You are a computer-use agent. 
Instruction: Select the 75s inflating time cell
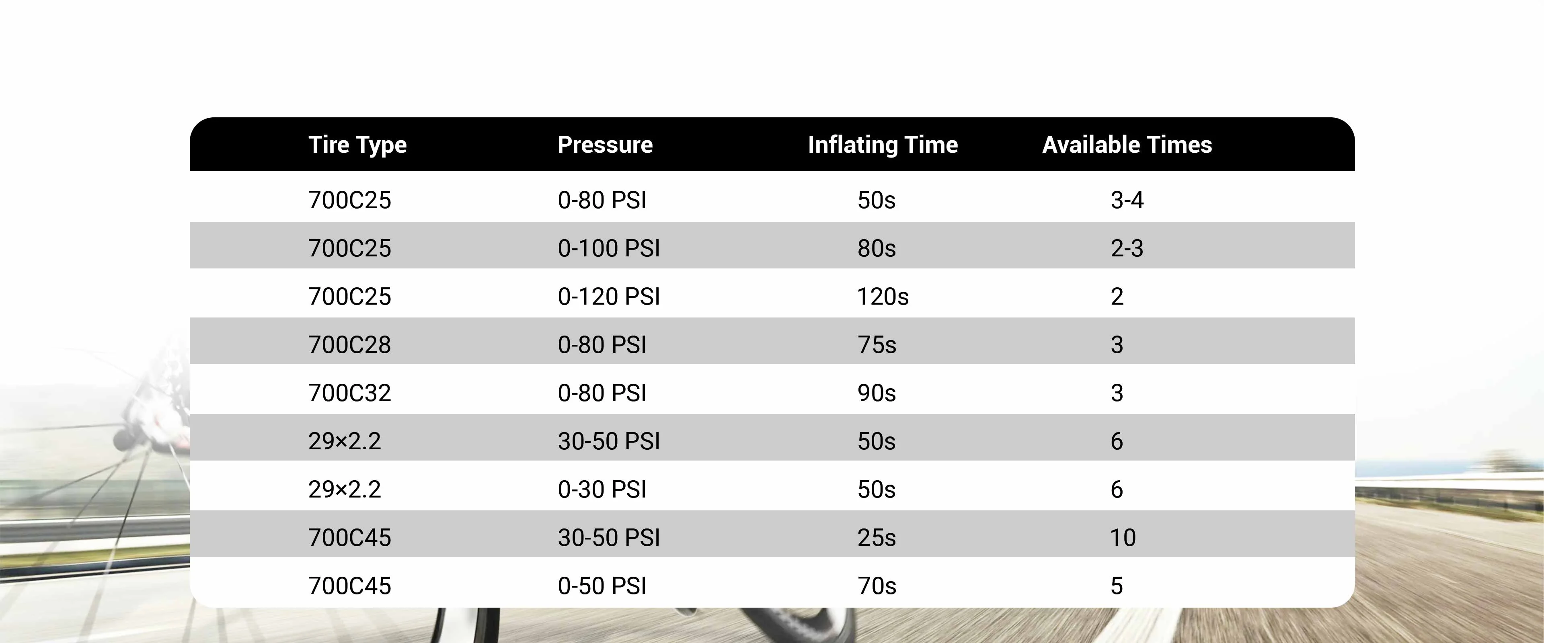tap(876, 344)
